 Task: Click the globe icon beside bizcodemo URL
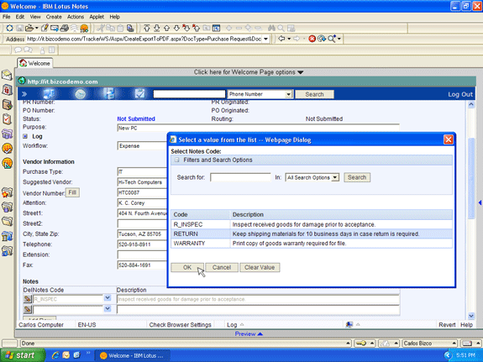point(22,81)
